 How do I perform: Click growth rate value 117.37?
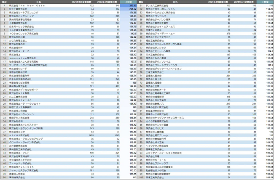point(133,135)
